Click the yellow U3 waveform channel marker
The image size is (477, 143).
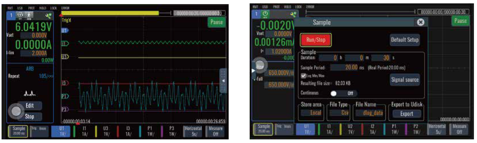pyautogui.click(x=65, y=57)
